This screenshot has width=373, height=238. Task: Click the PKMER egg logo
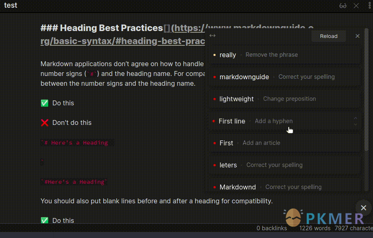point(293,218)
